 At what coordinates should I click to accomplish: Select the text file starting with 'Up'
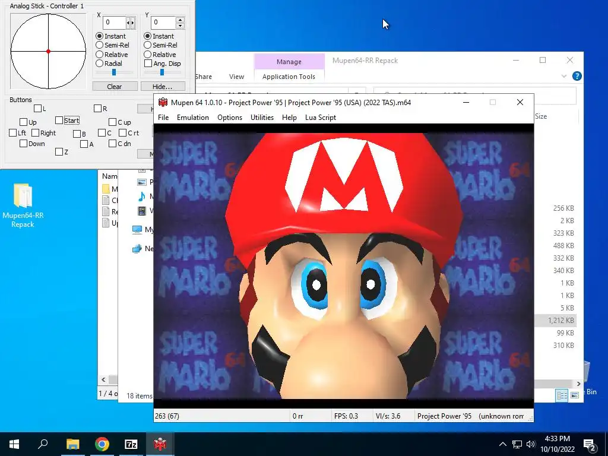point(106,223)
